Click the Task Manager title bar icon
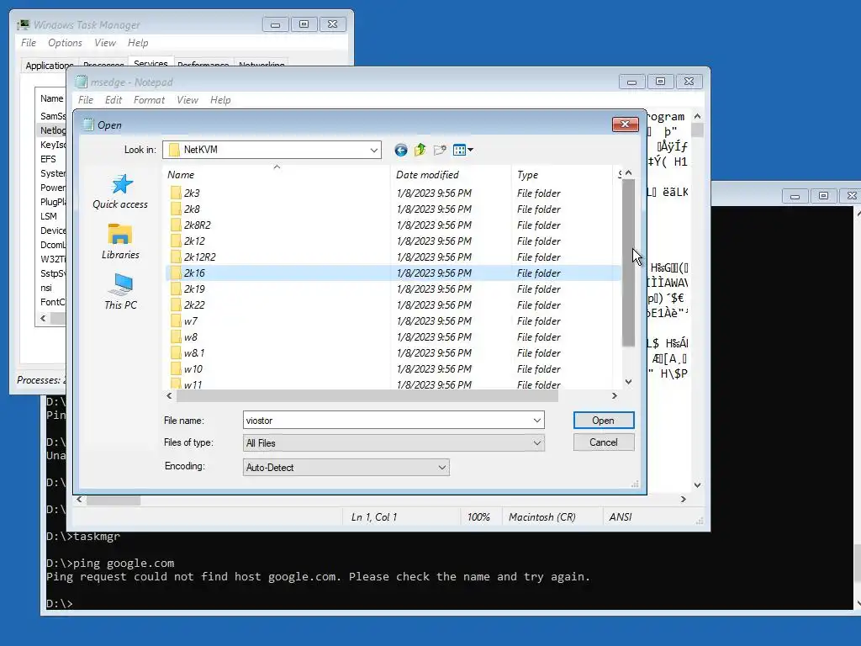 click(23, 24)
